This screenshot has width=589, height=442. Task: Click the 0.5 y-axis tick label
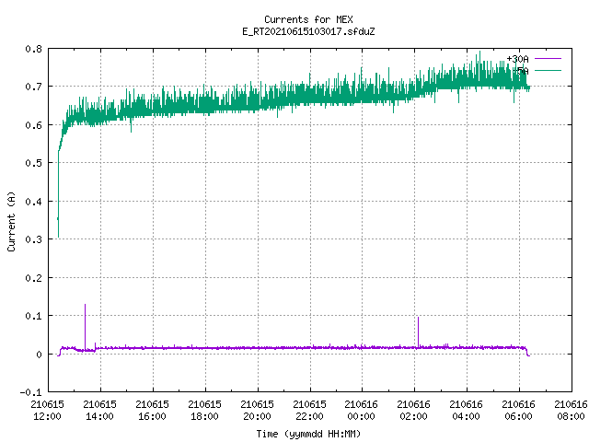[x=33, y=163]
